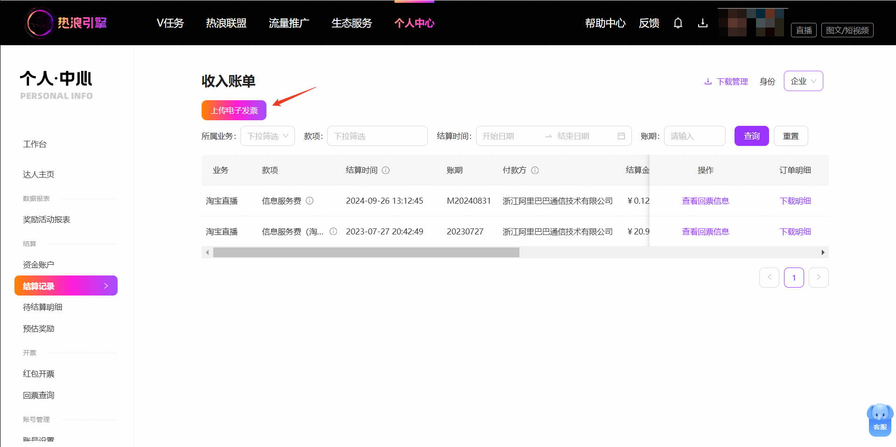Click the horizontal table scrollbar

pos(366,252)
